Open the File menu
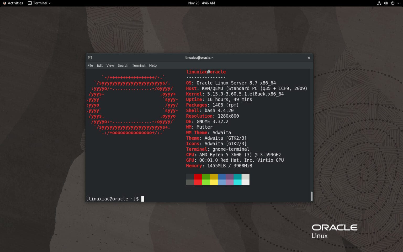The image size is (403, 252). pos(90,65)
